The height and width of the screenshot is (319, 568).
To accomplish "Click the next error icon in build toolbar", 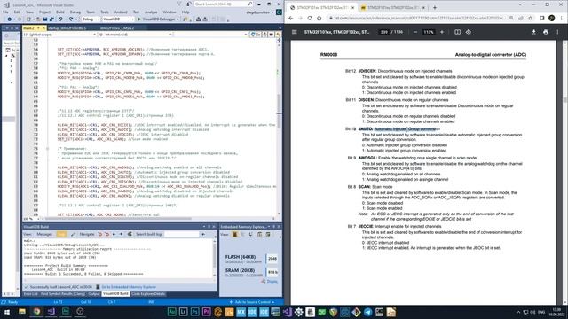I will tap(106, 234).
